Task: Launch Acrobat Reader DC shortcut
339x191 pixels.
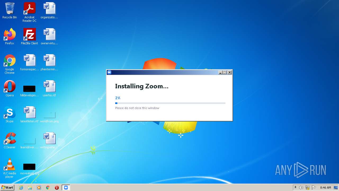Action: coord(29,12)
